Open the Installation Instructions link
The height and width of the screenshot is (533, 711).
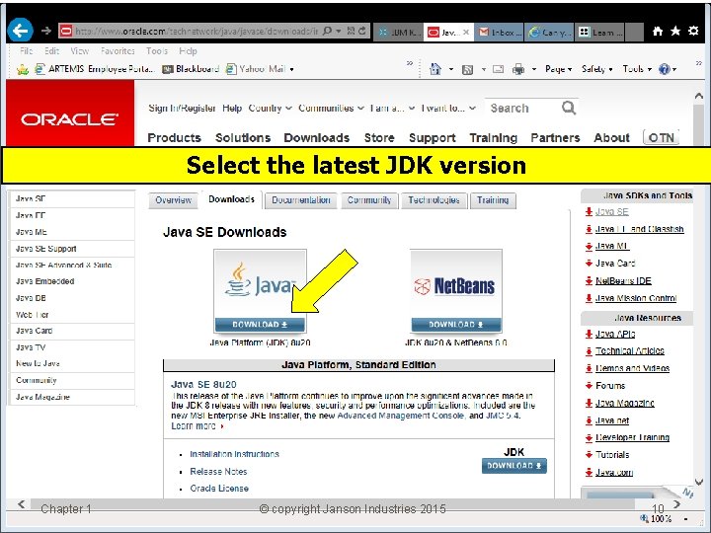tap(234, 454)
